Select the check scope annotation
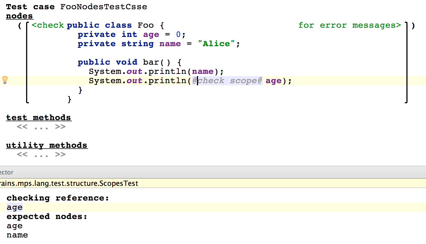Screen dimensions: 426x244 (x=227, y=81)
